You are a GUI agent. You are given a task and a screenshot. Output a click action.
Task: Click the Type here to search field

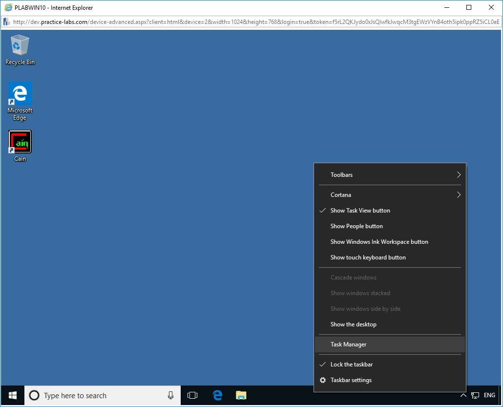[x=98, y=395]
